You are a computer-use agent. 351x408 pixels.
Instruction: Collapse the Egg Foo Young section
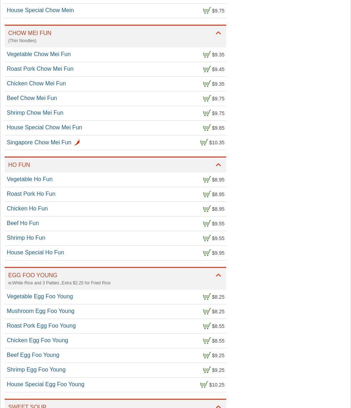pos(218,275)
